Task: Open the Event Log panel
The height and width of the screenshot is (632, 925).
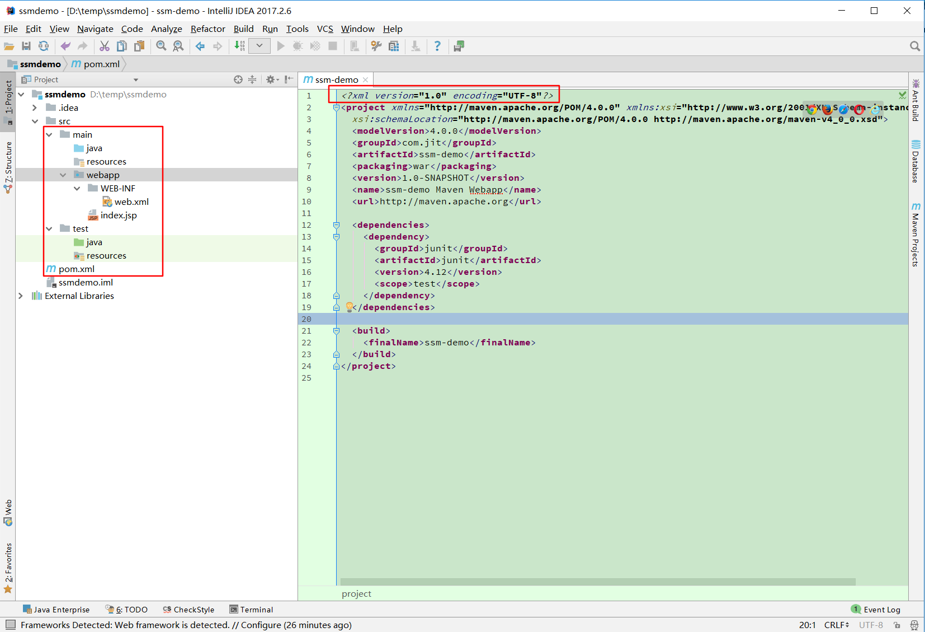Action: pyautogui.click(x=876, y=610)
